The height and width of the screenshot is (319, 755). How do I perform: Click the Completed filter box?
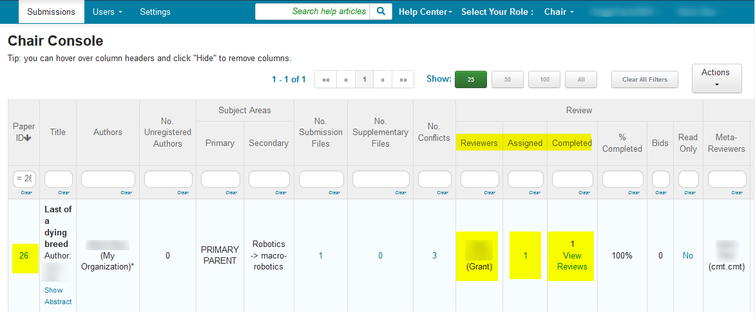tap(572, 179)
